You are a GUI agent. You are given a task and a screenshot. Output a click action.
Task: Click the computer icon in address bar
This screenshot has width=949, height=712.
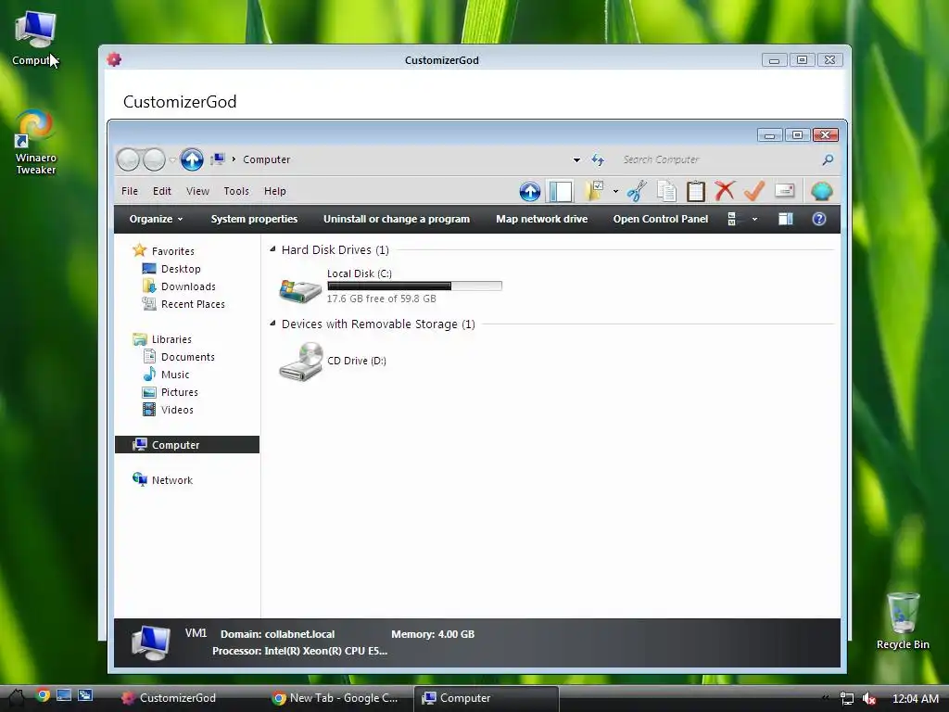(218, 159)
